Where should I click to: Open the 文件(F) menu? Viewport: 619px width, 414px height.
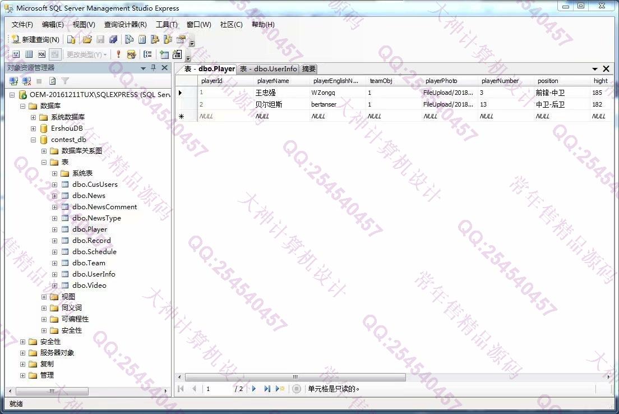pyautogui.click(x=22, y=25)
